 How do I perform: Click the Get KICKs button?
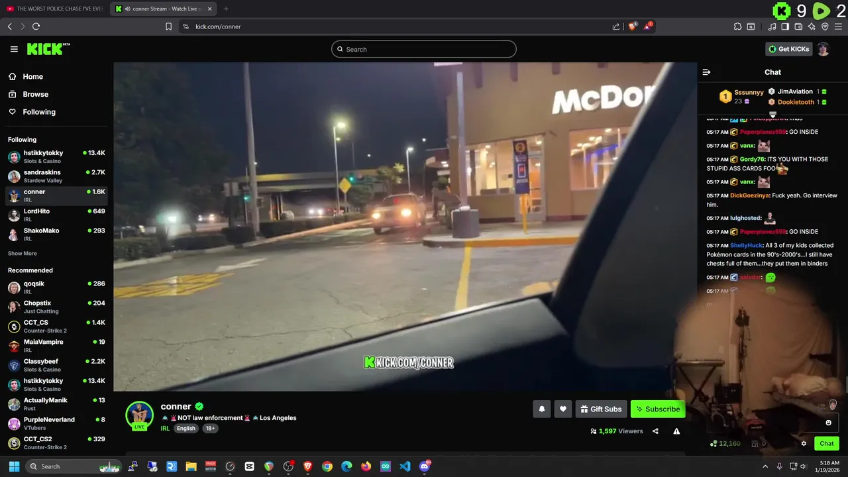788,49
